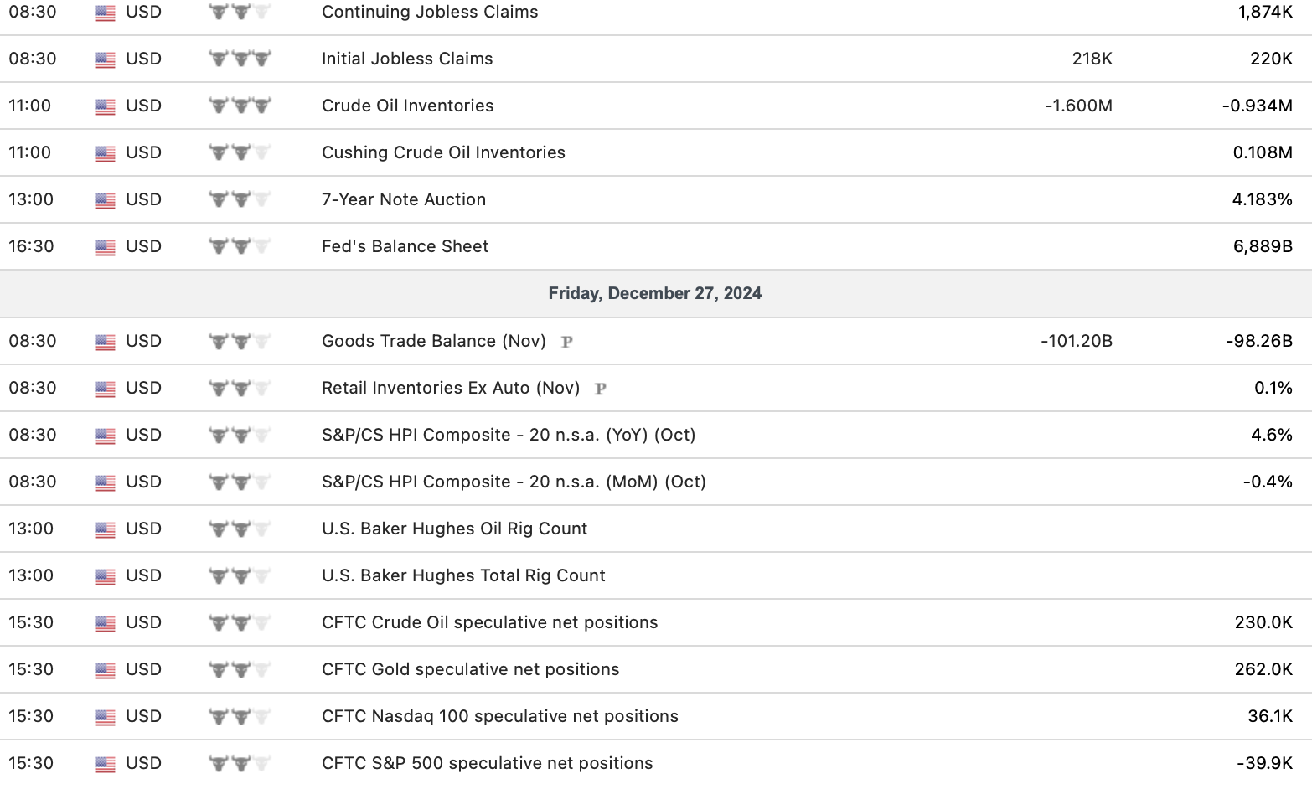Click the 4.183% previous value for 7-Year Note Auction
The width and height of the screenshot is (1312, 789).
(1262, 199)
